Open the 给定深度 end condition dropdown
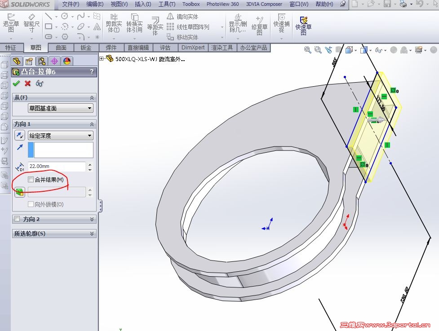The image size is (439, 331). click(x=61, y=136)
